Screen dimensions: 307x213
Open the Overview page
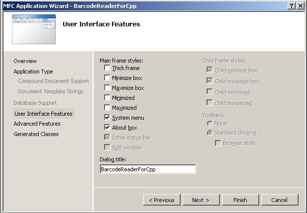[x=25, y=61]
